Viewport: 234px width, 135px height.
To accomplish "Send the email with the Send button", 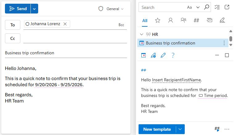I will (18, 9).
